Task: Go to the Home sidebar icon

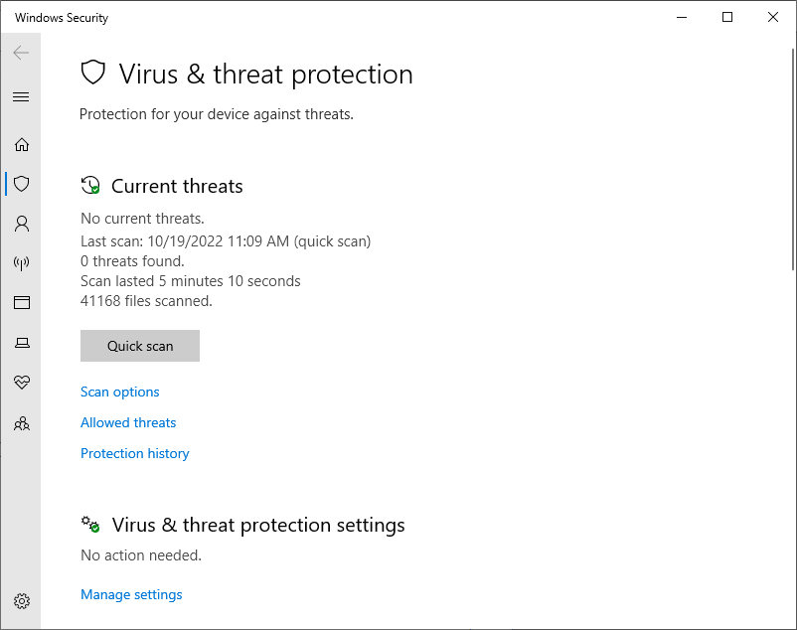Action: [21, 144]
